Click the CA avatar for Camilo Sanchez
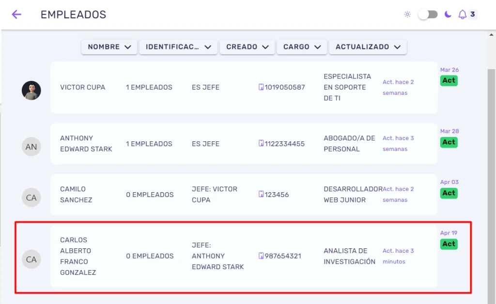This screenshot has height=304, width=496. 31,198
